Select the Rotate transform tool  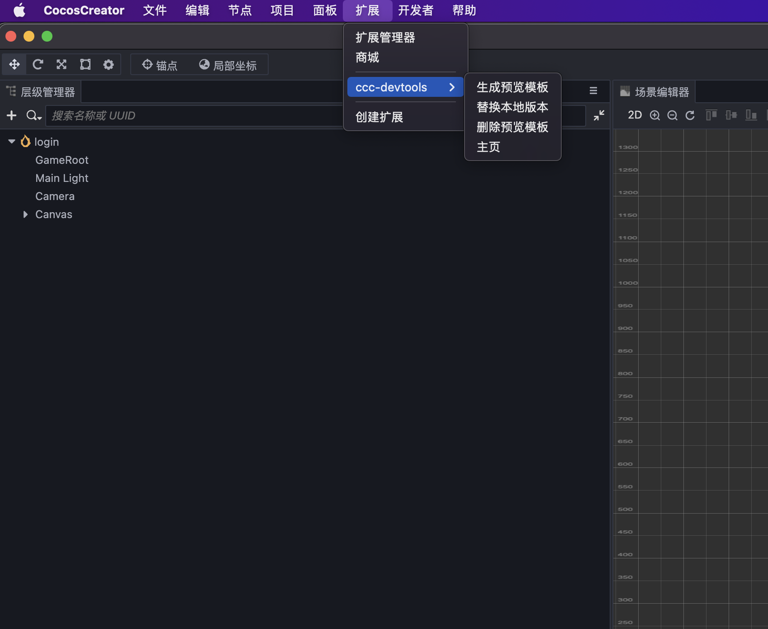38,64
